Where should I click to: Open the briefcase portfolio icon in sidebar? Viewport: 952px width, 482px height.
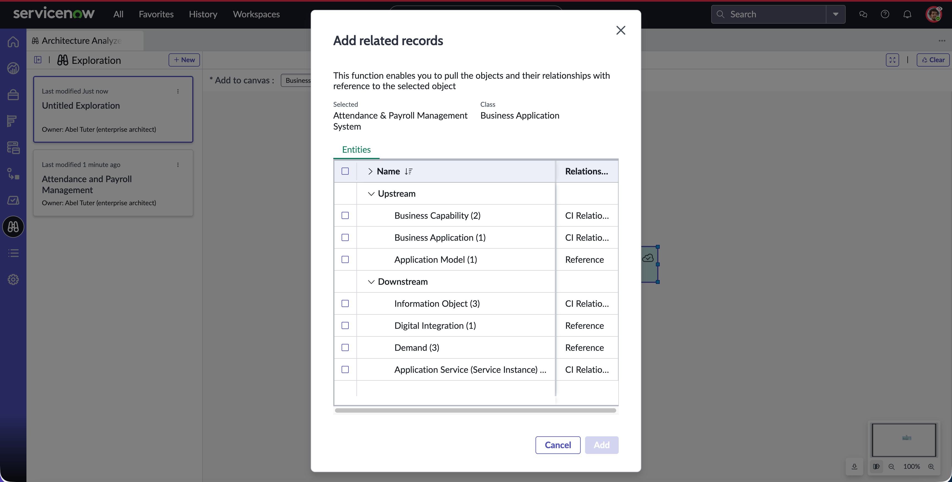tap(13, 95)
